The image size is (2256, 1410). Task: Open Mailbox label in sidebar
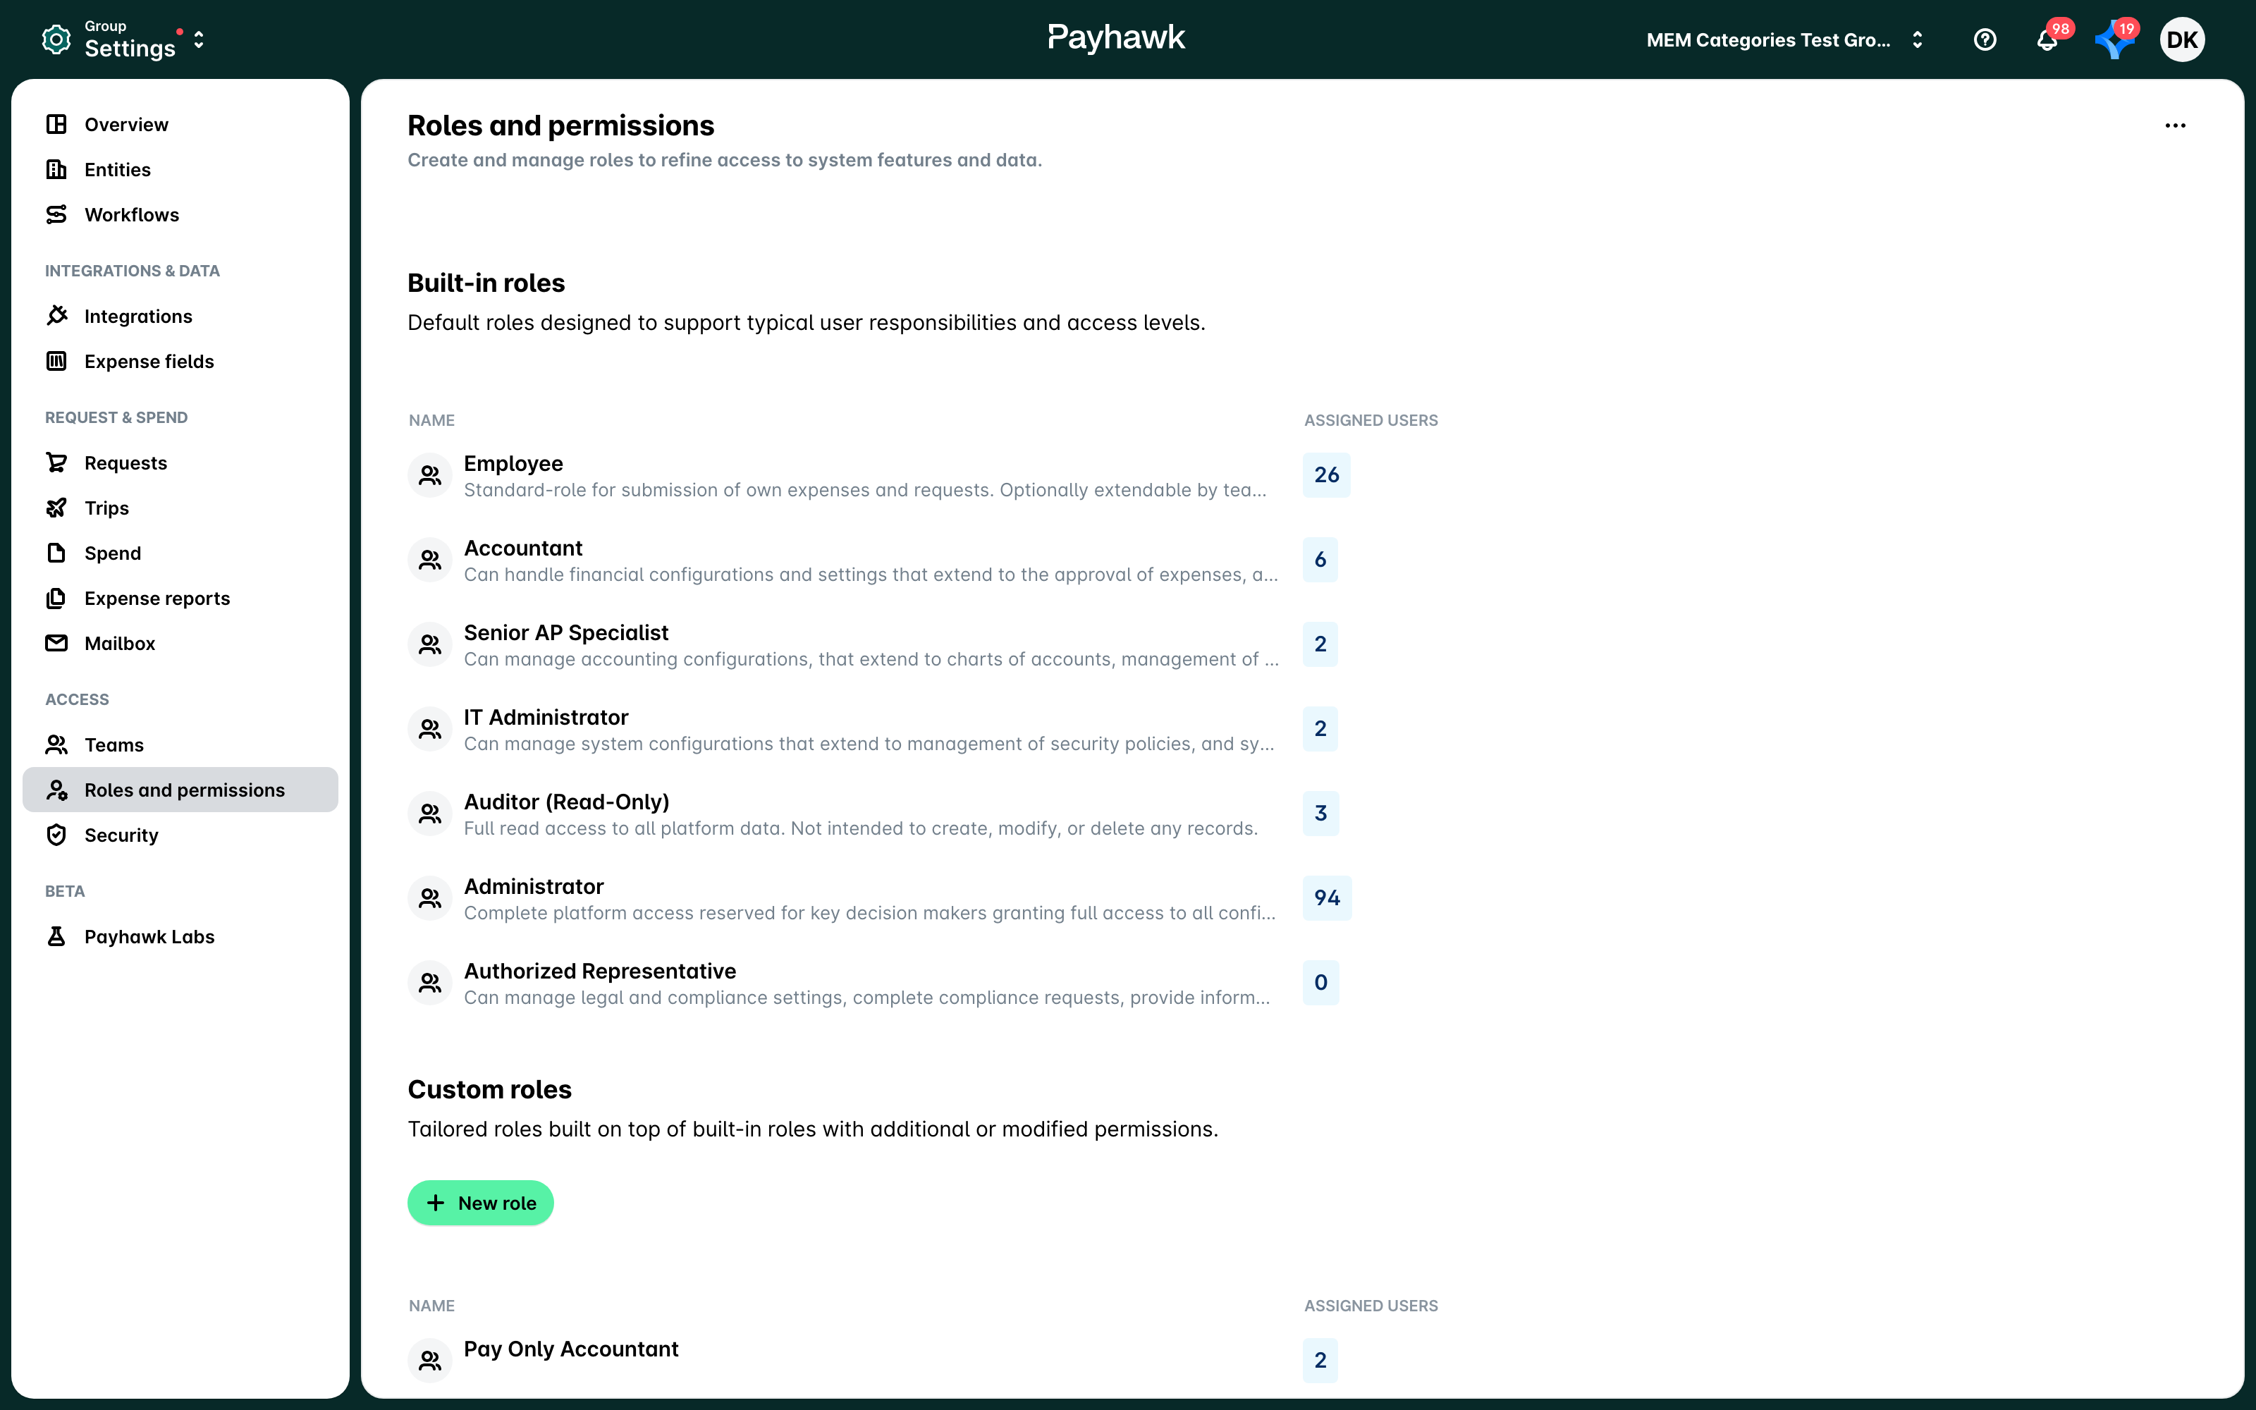(119, 644)
